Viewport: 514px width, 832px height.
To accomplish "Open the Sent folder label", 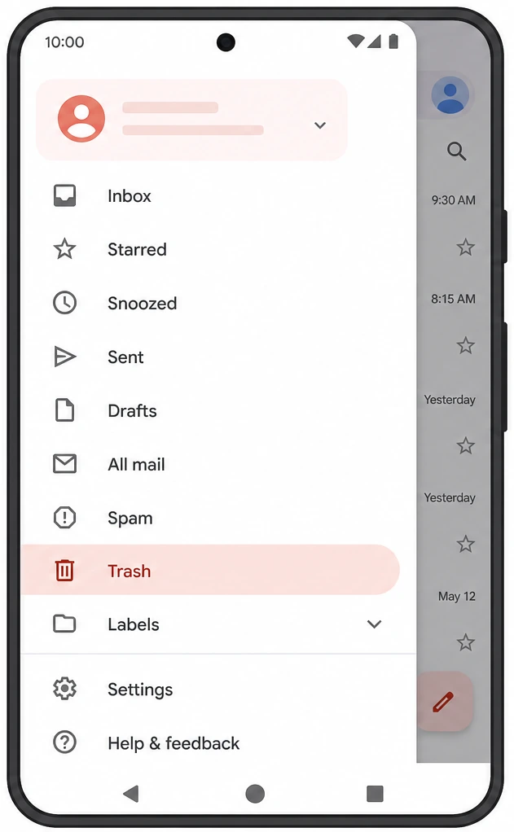I will coord(125,357).
